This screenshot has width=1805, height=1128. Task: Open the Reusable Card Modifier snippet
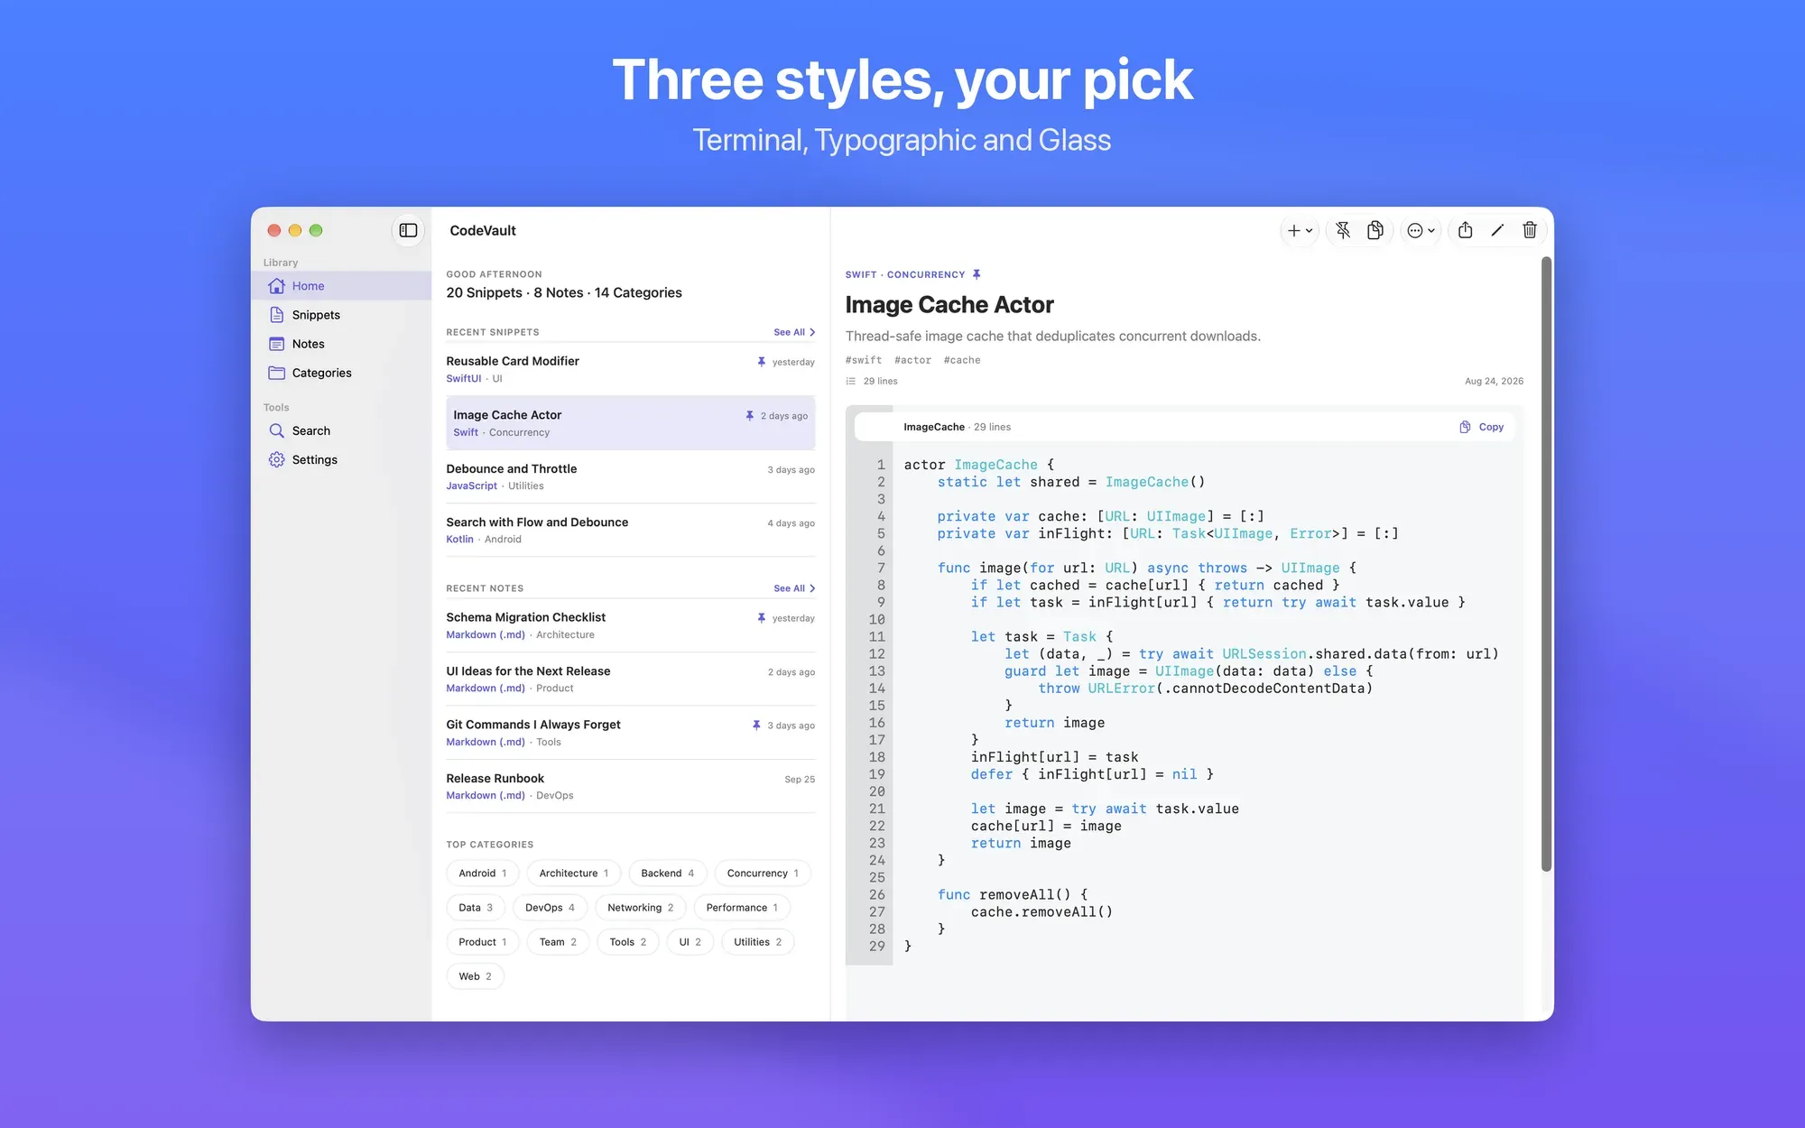click(630, 369)
